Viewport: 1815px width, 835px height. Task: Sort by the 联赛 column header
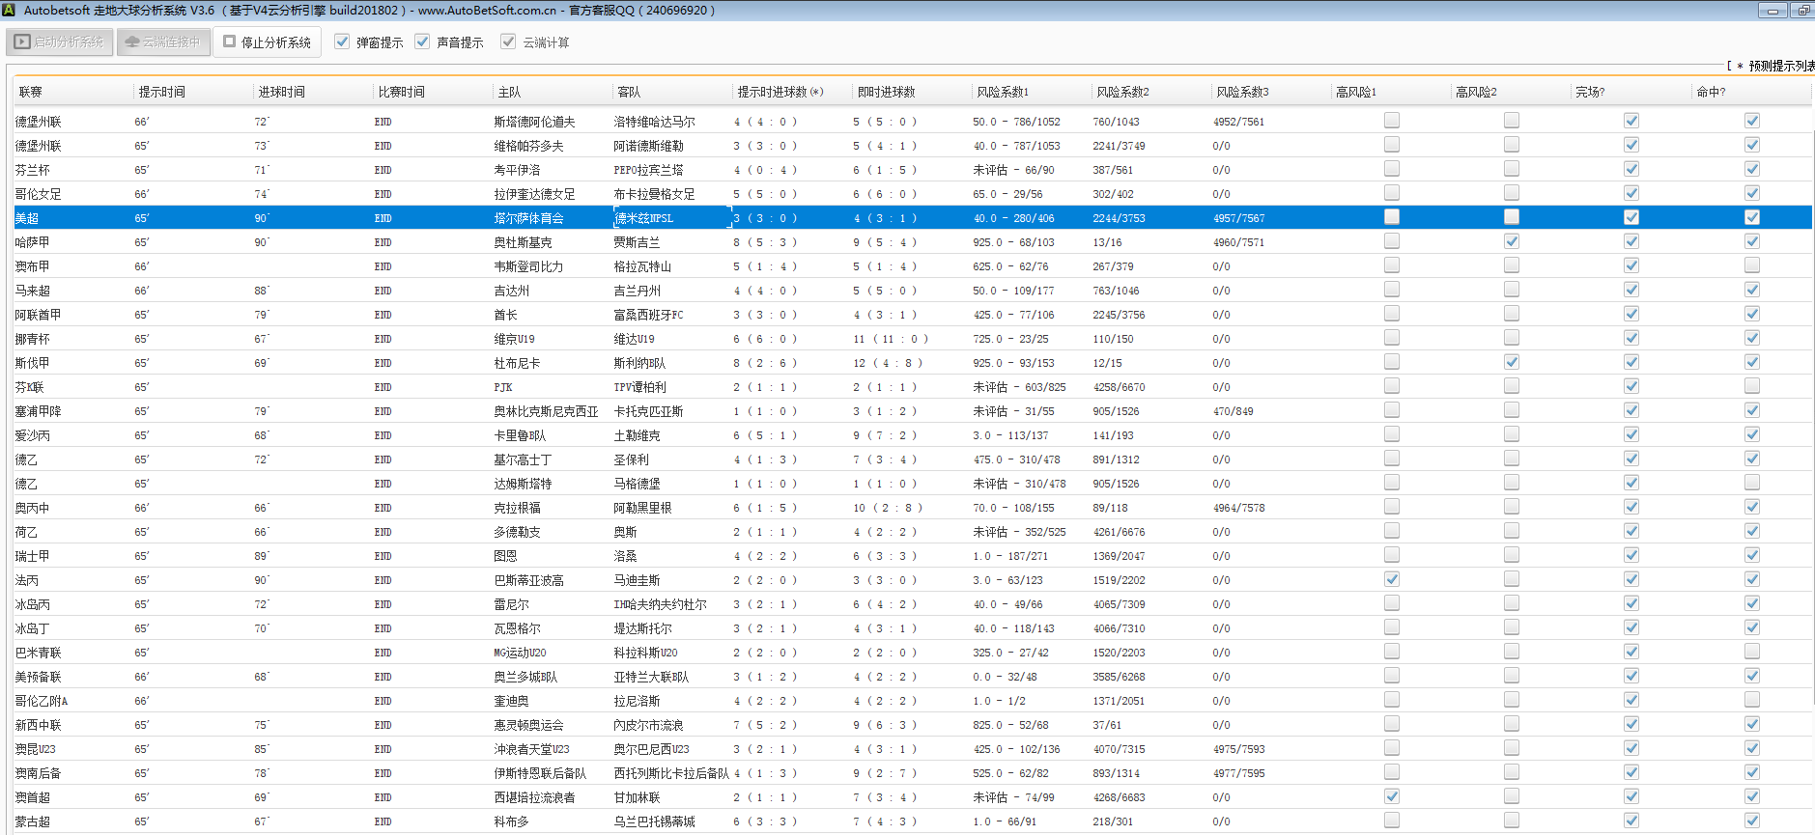point(31,92)
